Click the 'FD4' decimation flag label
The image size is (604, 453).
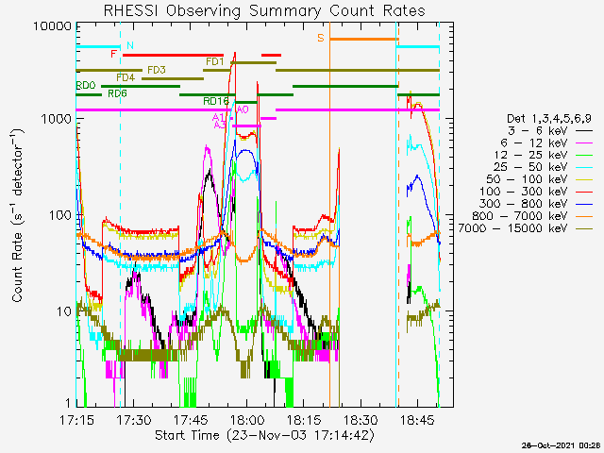[126, 77]
